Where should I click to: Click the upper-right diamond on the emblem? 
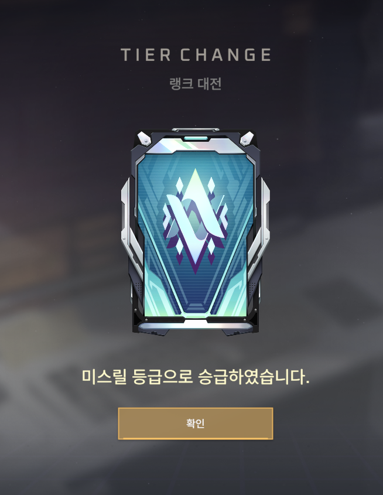pyautogui.click(x=211, y=185)
